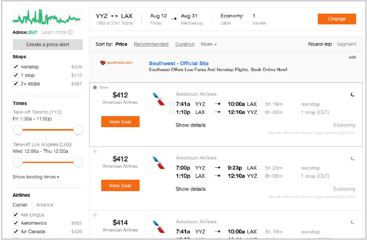The height and width of the screenshot is (240, 367).
Task: Select the 7:41a YYZ outbound leg checkbox
Action: click(172, 104)
